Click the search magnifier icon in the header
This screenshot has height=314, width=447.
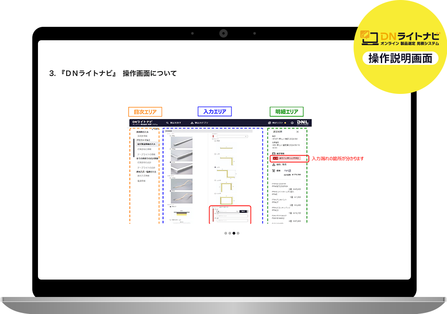(x=167, y=123)
